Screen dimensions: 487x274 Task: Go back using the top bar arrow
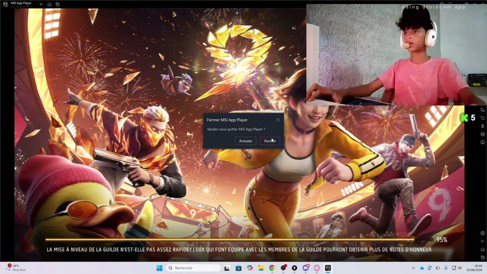pos(41,4)
